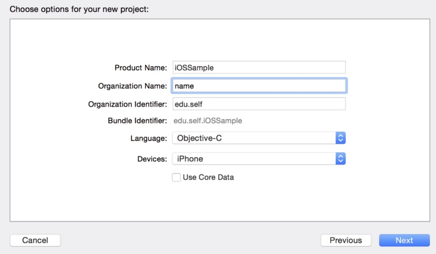Screen dimensions: 436x254
Task: Click the Organization Identifier field containing edu.self
Action: [259, 104]
